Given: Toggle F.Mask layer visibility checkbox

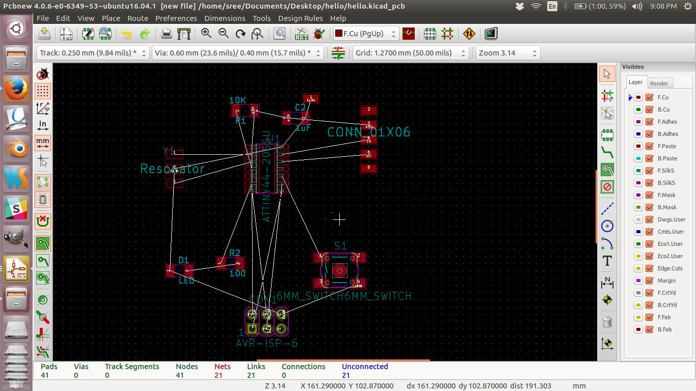Looking at the screenshot, I should click(649, 195).
